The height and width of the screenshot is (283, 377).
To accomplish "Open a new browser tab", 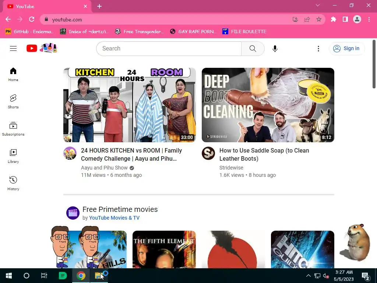I will (x=99, y=7).
